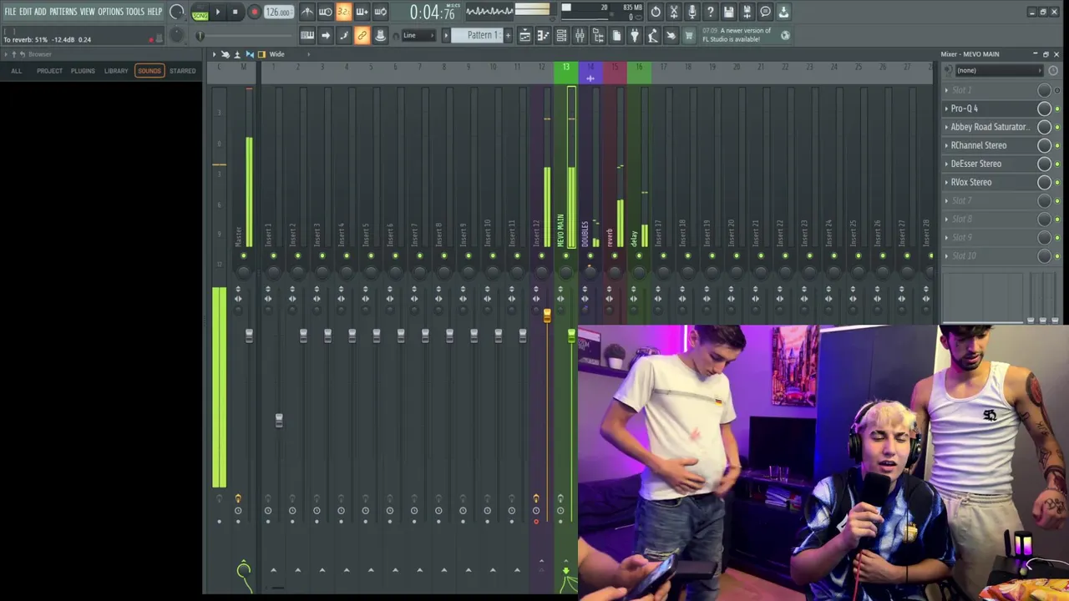Expand the RVox Stereo slot arrow
1069x601 pixels.
[x=946, y=182]
